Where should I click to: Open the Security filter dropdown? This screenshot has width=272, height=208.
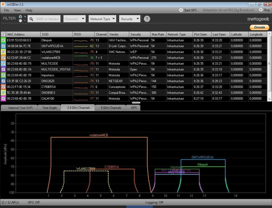coord(130,19)
